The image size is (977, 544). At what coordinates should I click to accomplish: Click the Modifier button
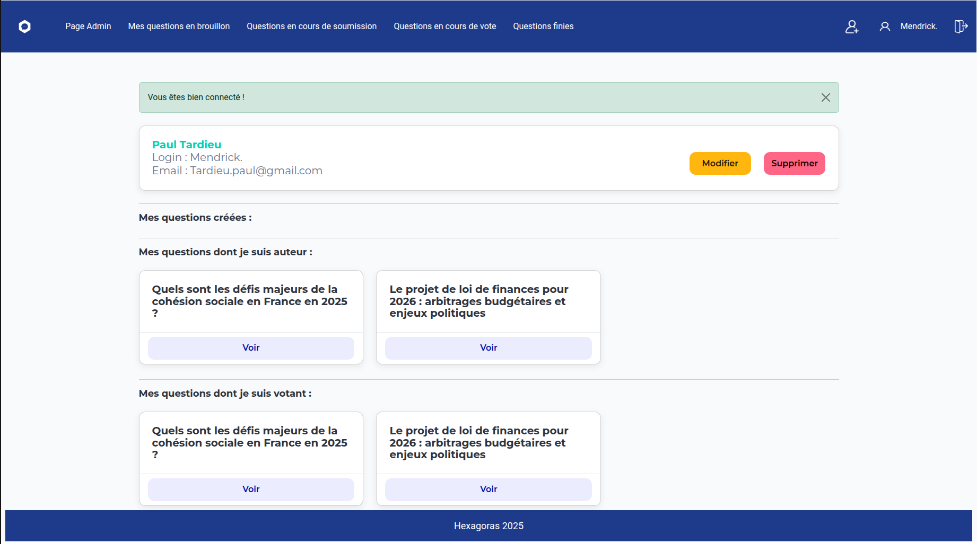coord(720,163)
